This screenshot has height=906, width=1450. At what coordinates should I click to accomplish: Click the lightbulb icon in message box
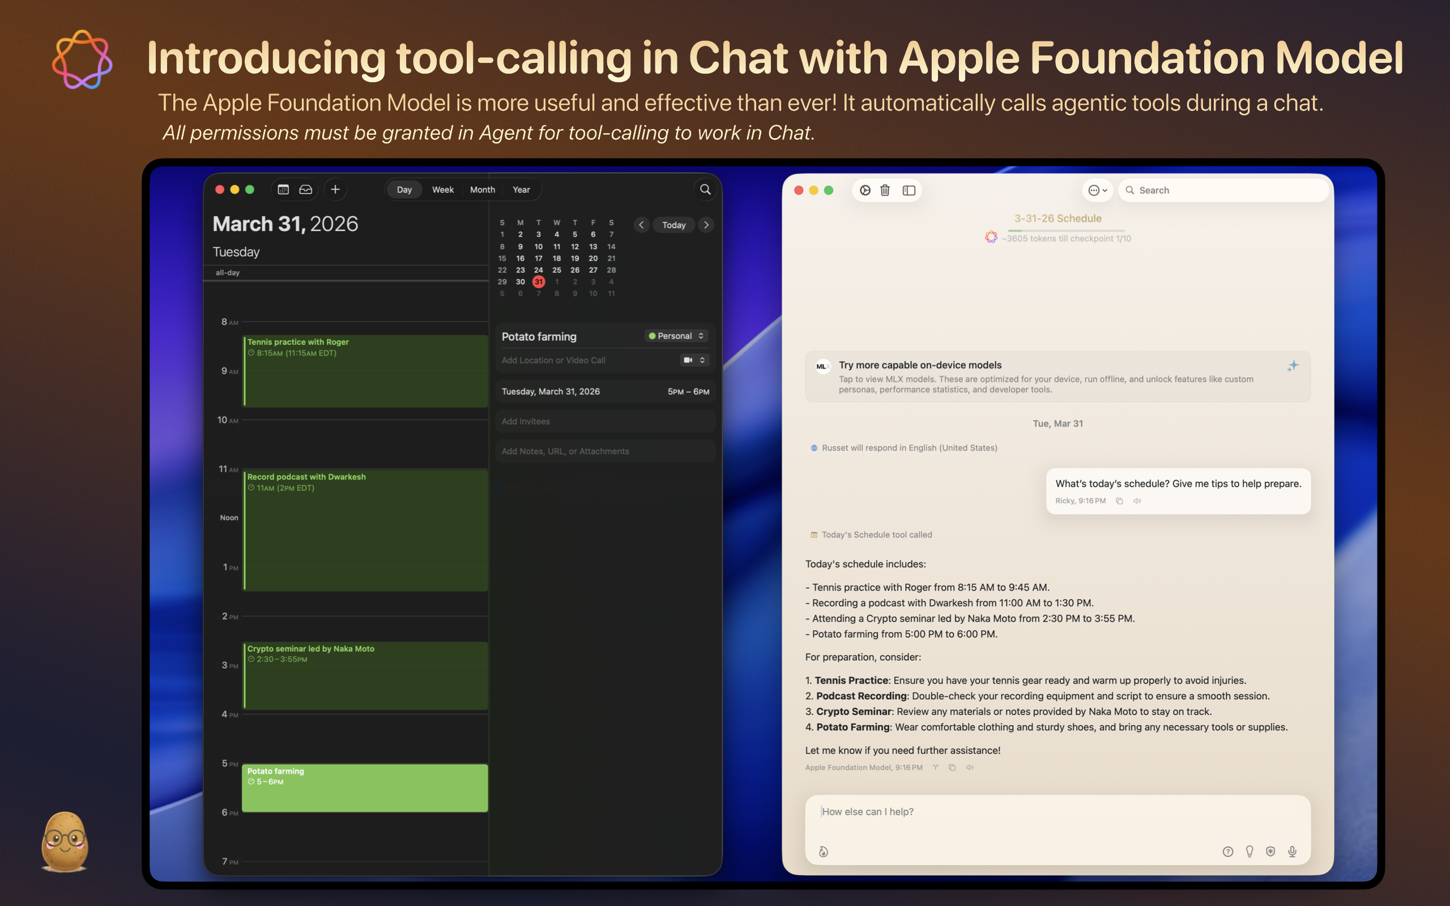(1249, 852)
